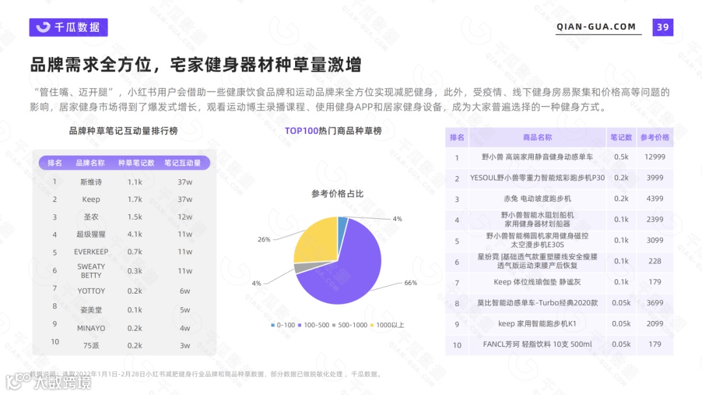Select the TOP100热门商品种草榜 heading
The height and width of the screenshot is (395, 702).
pyautogui.click(x=333, y=131)
